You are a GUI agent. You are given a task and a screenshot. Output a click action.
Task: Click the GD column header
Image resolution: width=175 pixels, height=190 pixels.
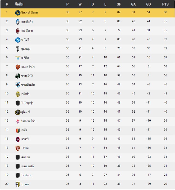tap(148, 4)
